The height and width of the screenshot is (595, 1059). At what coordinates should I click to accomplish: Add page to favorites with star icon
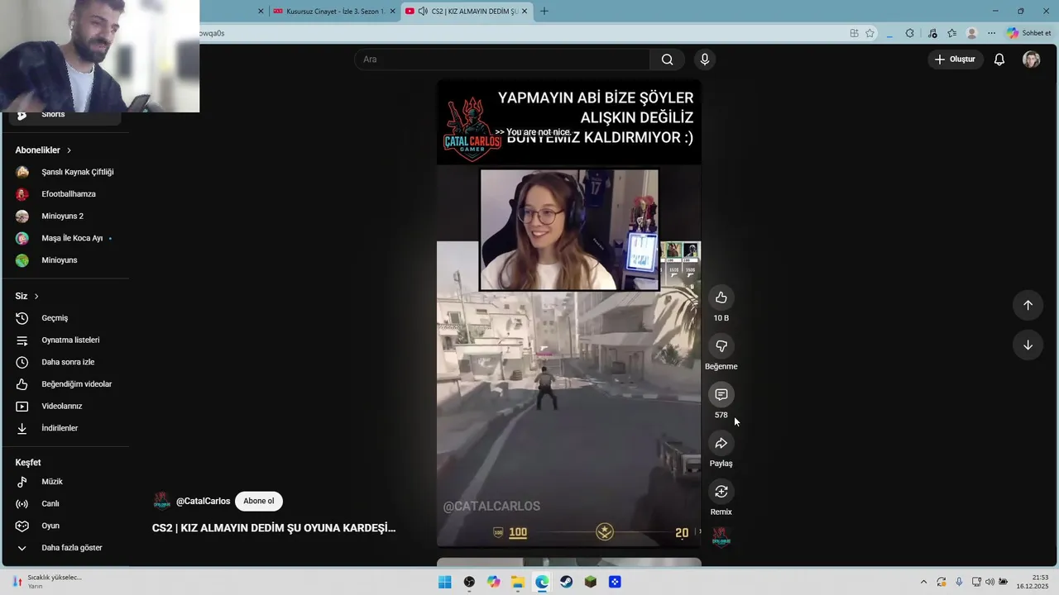pos(870,33)
